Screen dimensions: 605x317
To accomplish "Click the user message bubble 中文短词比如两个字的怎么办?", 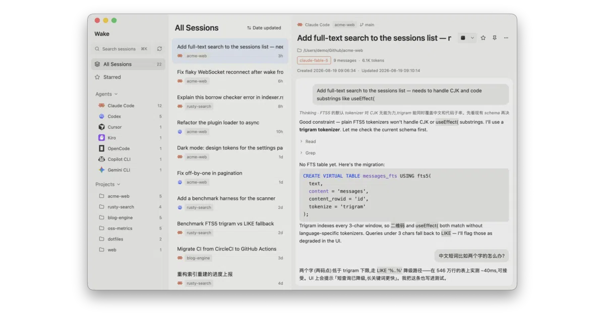I will 471,256.
